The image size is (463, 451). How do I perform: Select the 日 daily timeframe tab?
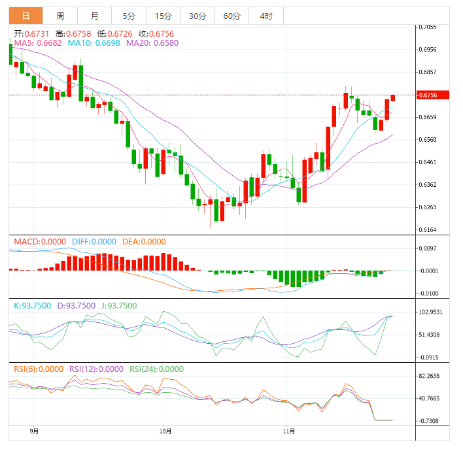pyautogui.click(x=26, y=16)
